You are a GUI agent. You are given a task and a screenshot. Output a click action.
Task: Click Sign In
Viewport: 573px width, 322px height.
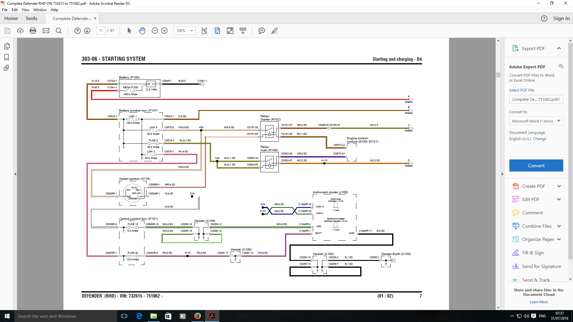click(x=561, y=18)
